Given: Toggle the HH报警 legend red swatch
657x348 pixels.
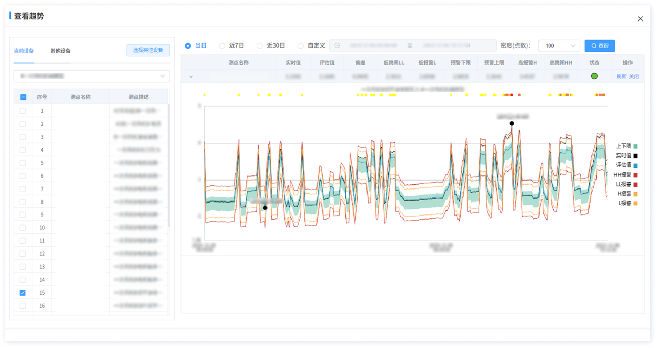Looking at the screenshot, I should point(636,175).
